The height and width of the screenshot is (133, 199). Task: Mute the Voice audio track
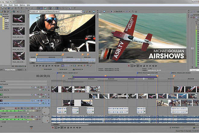coord(36,108)
